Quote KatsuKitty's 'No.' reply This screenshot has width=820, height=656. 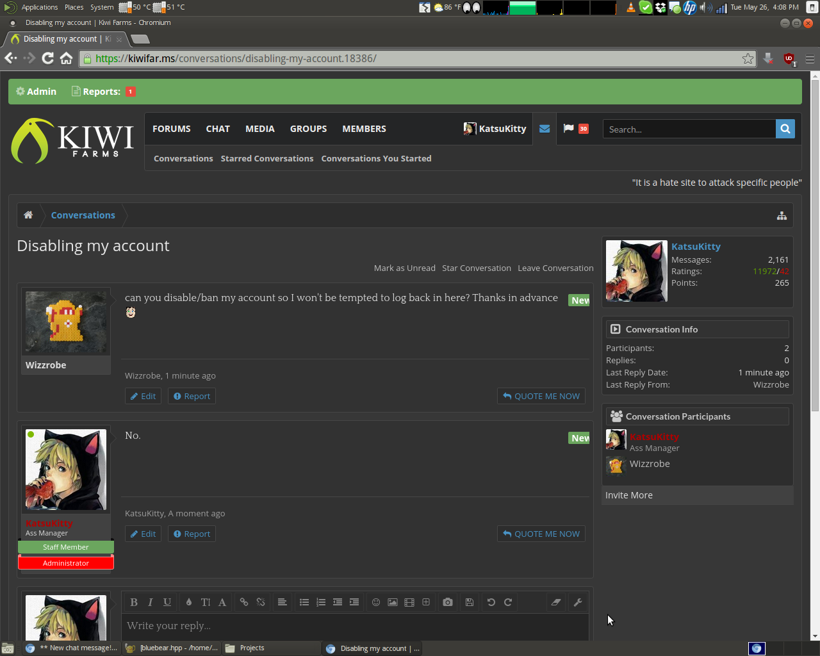541,534
